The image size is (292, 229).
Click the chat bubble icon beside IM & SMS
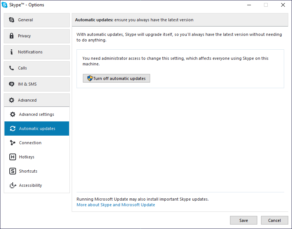(x=12, y=84)
